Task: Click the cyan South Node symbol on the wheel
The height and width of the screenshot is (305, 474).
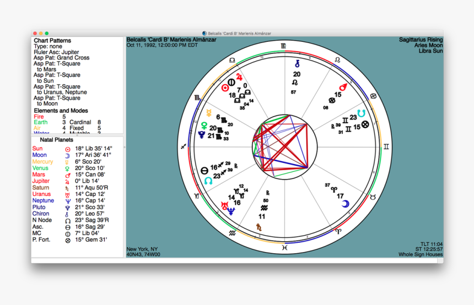Action: (x=361, y=113)
